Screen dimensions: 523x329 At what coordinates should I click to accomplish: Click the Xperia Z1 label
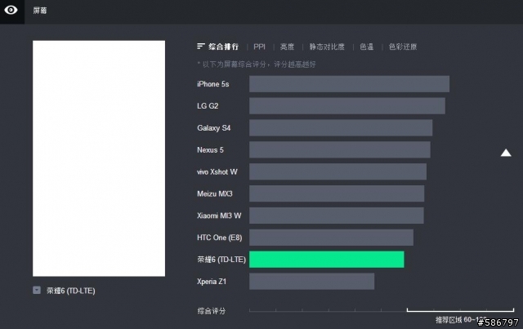212,282
